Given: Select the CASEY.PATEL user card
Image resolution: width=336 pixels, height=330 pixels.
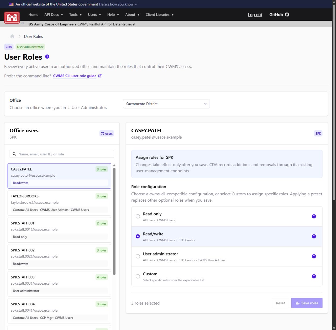Looking at the screenshot, I should (59, 176).
